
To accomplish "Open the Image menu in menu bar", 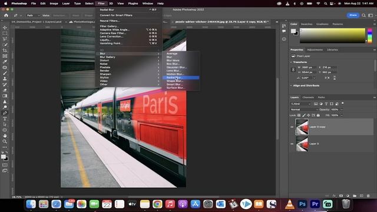I will 54,4.
